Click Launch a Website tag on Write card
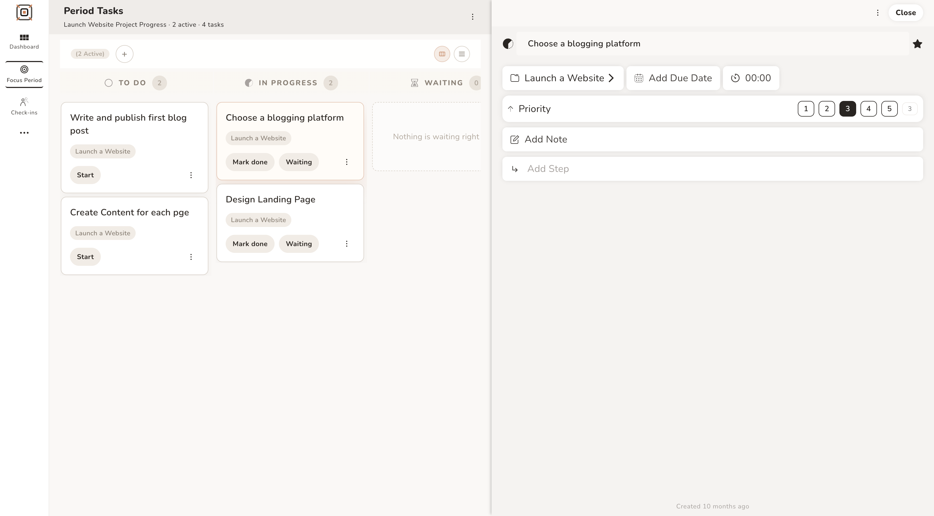 click(103, 151)
